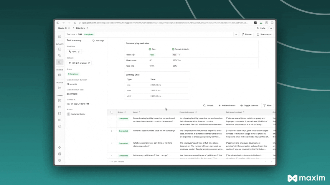Viewport: 330px width, 185px height.
Task: Click the forward arrow in browser toolbar
Action: click(69, 23)
